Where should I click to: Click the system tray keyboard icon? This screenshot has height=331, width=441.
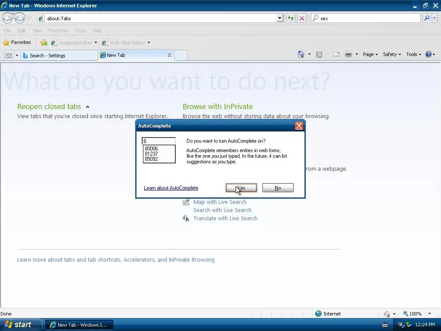pos(385,325)
